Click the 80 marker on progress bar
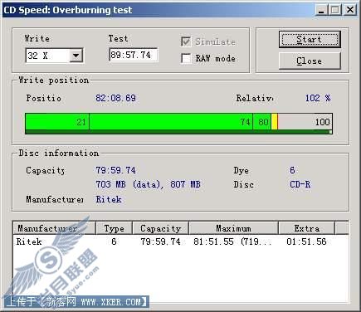Viewport: 361px width, 312px height. [x=263, y=122]
